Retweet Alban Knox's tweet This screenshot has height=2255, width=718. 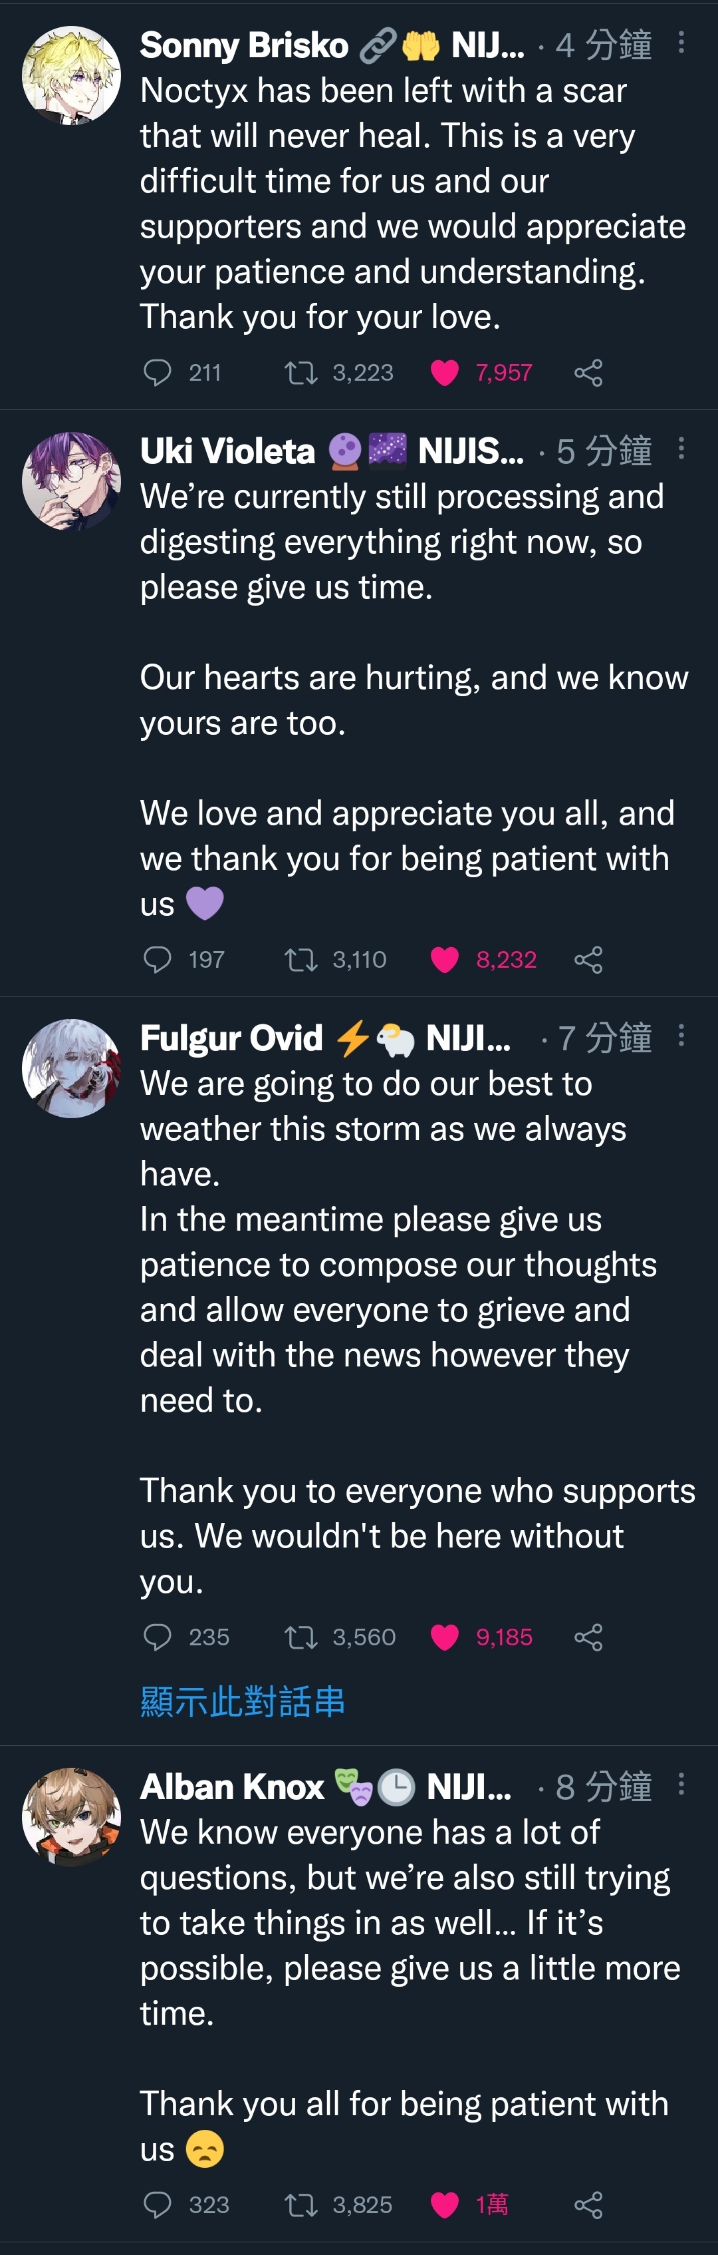(301, 2204)
